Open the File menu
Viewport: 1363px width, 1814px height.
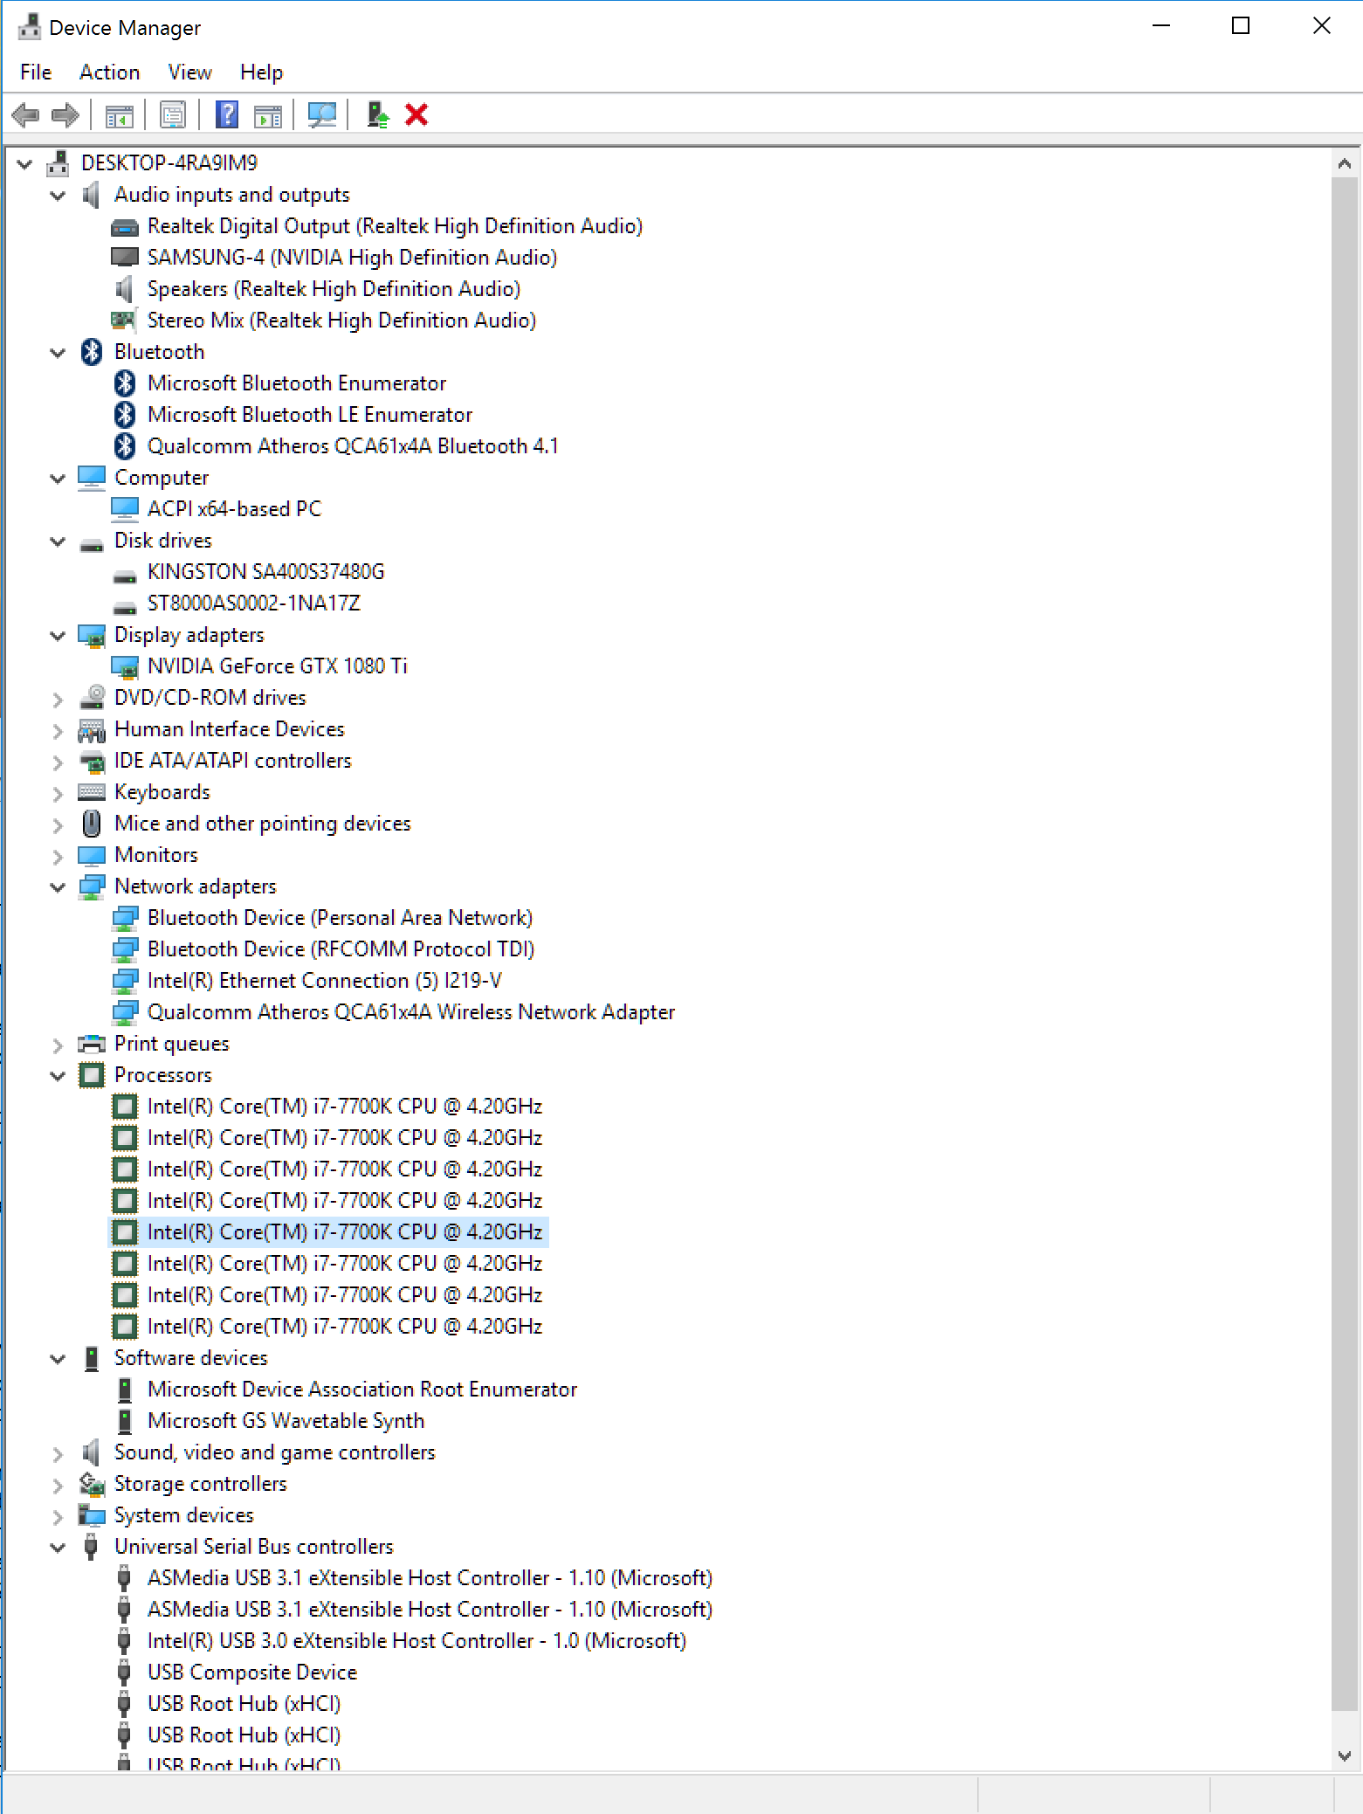pyautogui.click(x=36, y=72)
